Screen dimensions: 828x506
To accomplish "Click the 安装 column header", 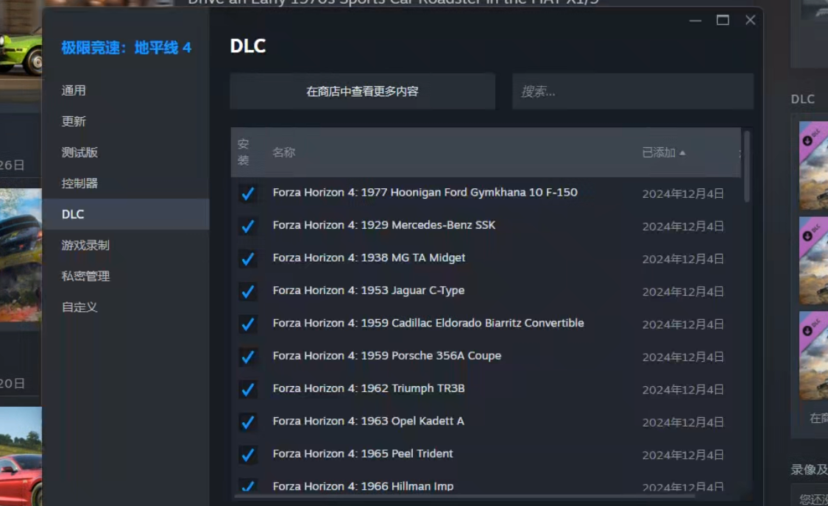I will [244, 152].
